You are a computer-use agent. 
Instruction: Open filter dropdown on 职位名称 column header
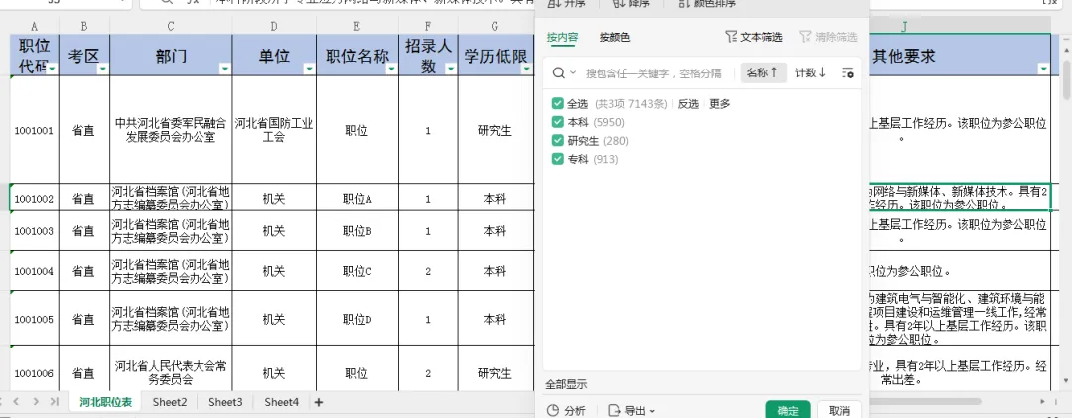tap(391, 69)
